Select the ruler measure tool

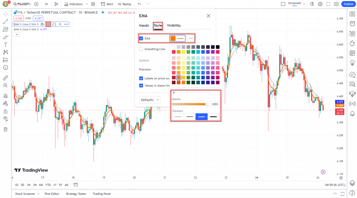(x=6, y=78)
